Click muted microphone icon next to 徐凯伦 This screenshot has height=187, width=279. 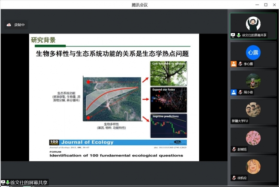pyautogui.click(x=234, y=178)
